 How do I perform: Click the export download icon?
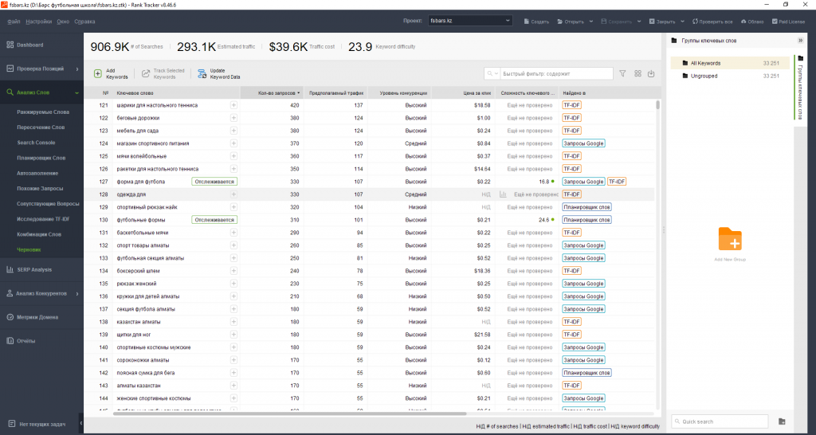(651, 73)
